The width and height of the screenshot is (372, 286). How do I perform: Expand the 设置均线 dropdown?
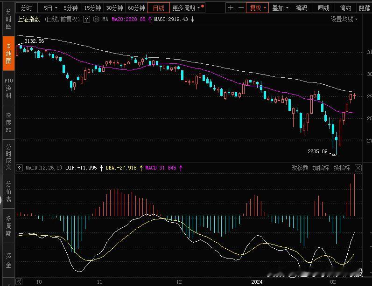(344, 19)
